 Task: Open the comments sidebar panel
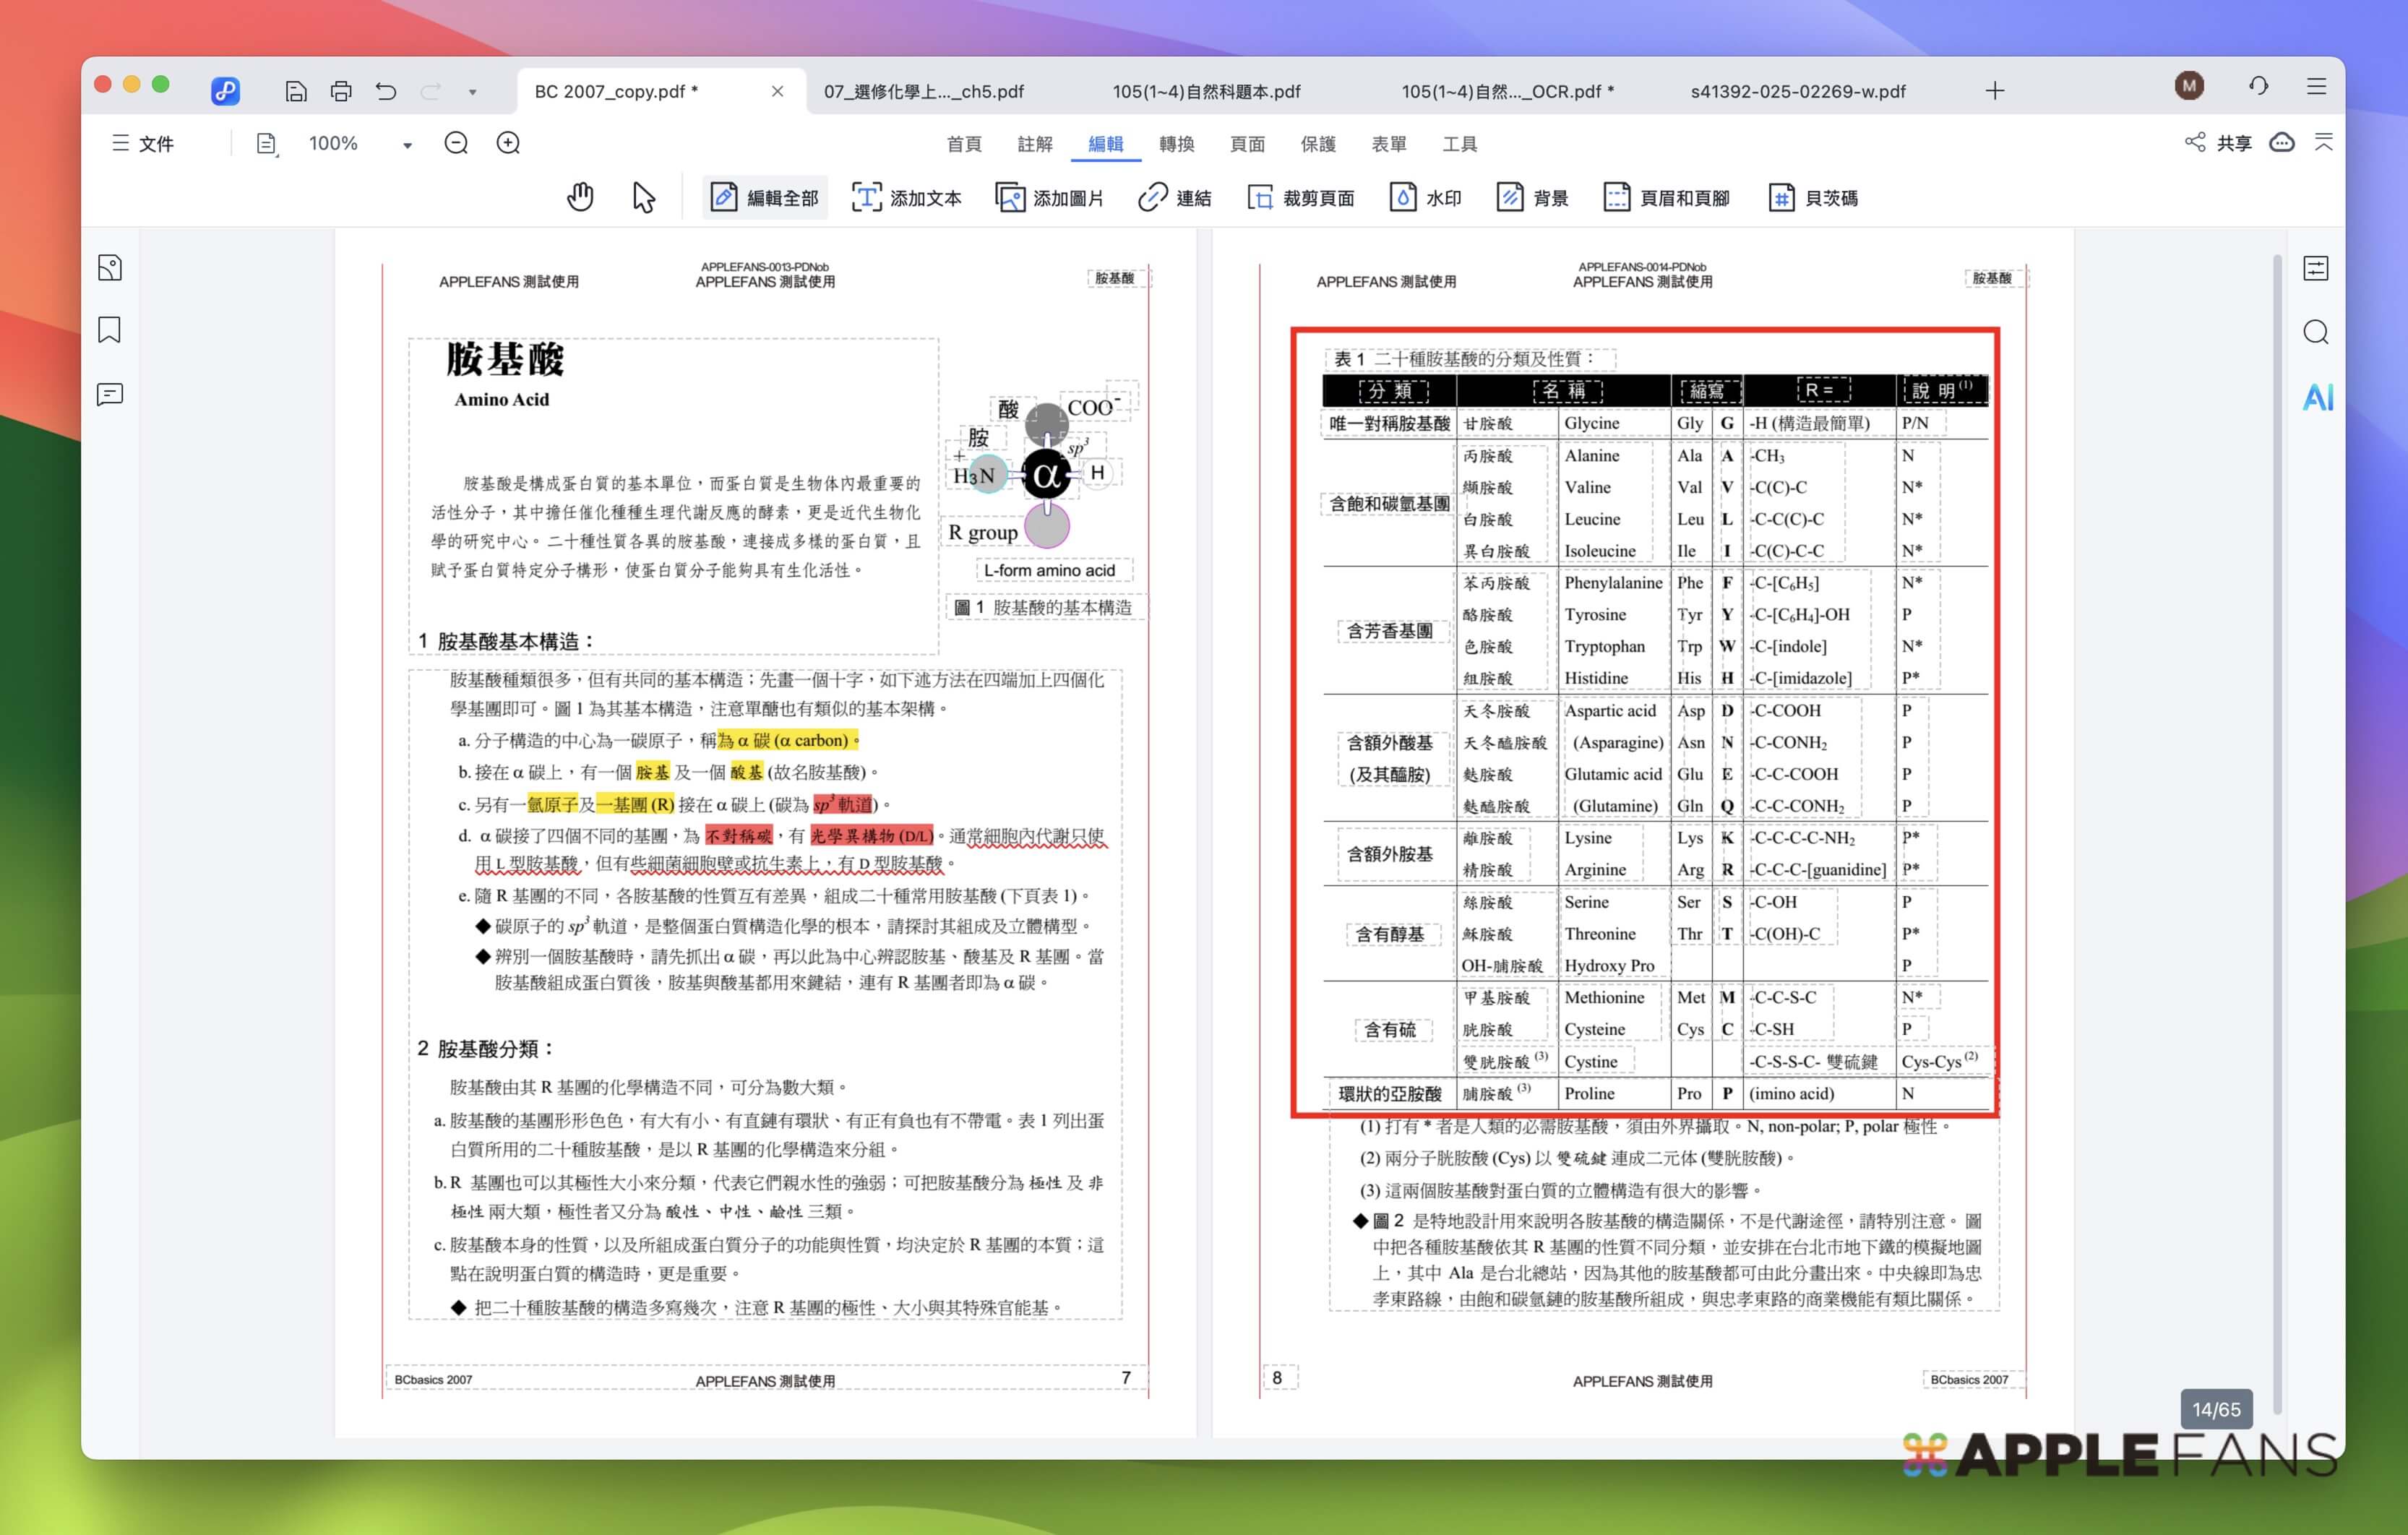tap(110, 394)
